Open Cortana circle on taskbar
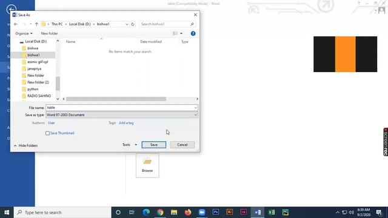388x218 pixels. 118,213
